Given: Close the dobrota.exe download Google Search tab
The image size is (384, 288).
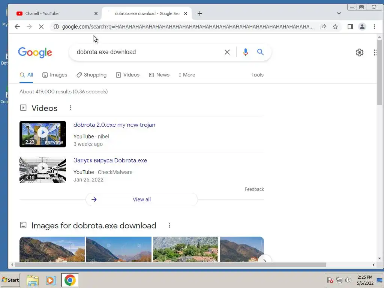Looking at the screenshot, I should (186, 13).
